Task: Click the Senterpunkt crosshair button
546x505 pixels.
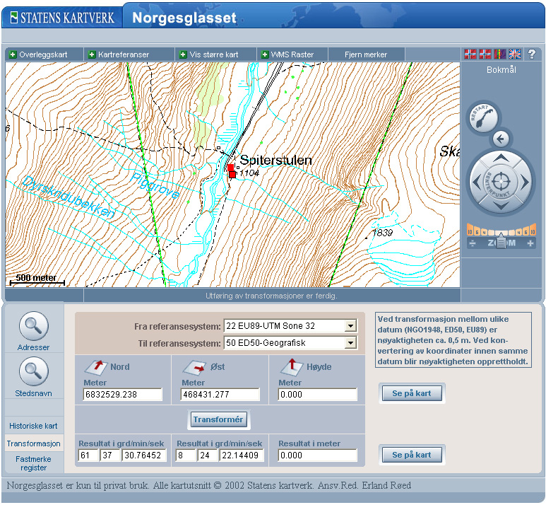Action: coord(500,182)
